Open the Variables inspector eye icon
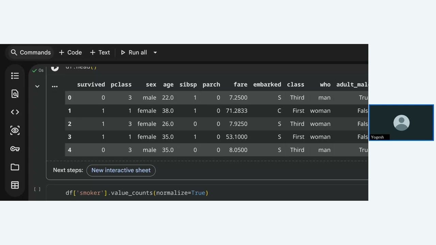The height and width of the screenshot is (245, 436). click(x=15, y=130)
